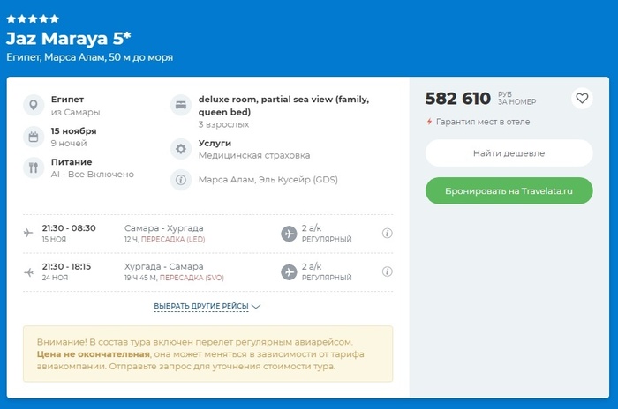Click the info icon beside Марса Алам, Эль Кусейр
The image size is (618, 409).
click(180, 180)
